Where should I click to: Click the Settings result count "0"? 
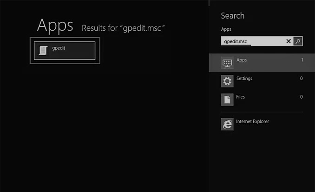click(x=302, y=78)
